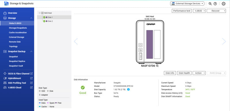Open External Storage in the sidebar
The width and height of the screenshot is (230, 111).
click(x=17, y=37)
